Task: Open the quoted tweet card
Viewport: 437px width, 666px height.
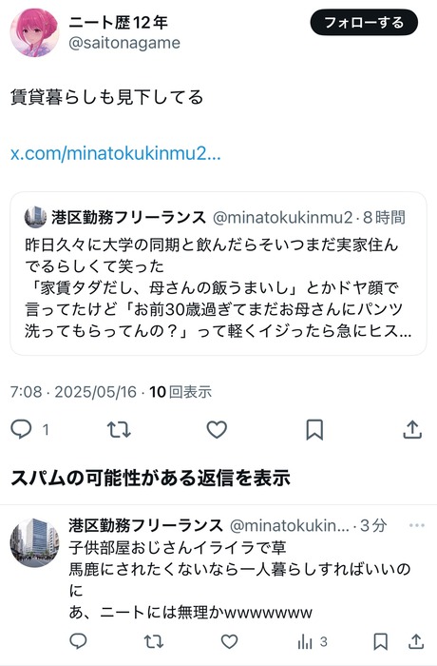Action: click(218, 274)
